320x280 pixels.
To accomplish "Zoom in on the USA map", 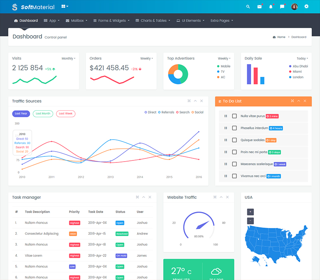I will (250, 212).
